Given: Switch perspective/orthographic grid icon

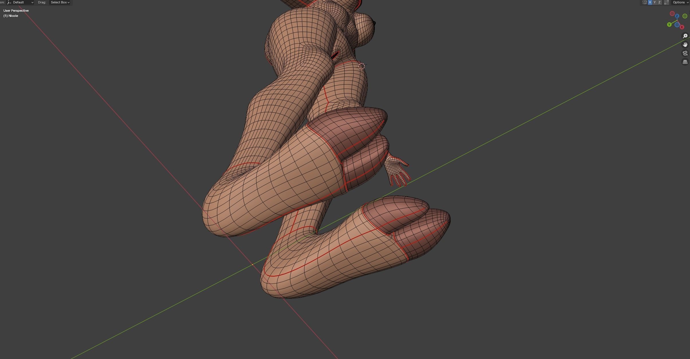Looking at the screenshot, I should click(685, 62).
